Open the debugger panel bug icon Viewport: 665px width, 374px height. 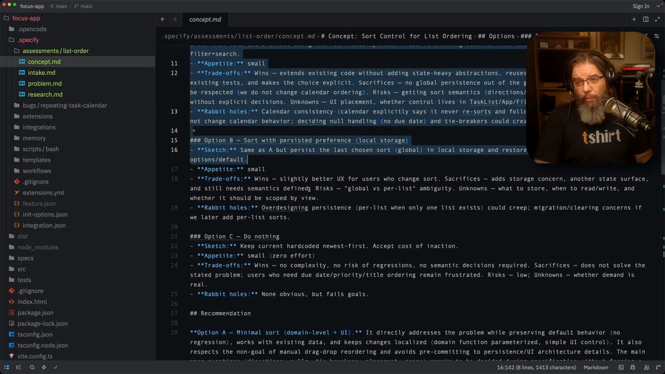(634, 367)
